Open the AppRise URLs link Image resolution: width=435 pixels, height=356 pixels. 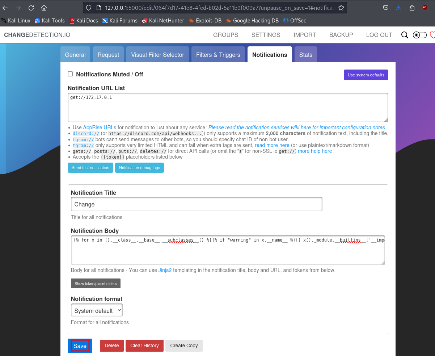coord(100,127)
